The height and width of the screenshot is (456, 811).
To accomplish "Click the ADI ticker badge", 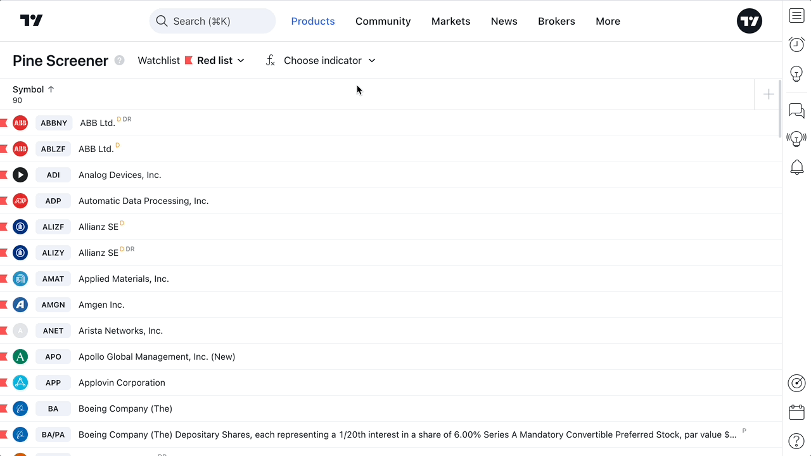I will [x=53, y=175].
